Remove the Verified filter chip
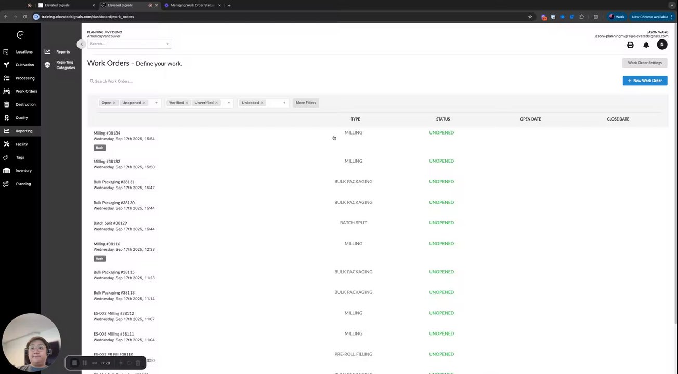 coord(187,103)
